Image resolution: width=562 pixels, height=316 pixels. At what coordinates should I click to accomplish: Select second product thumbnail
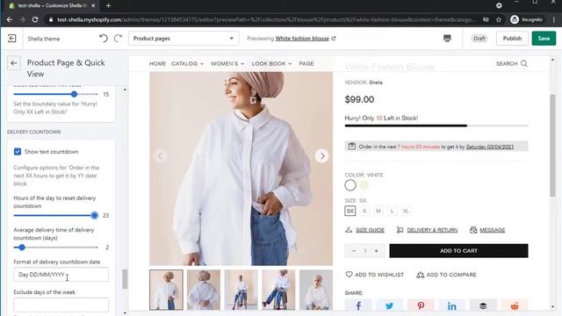(x=204, y=290)
